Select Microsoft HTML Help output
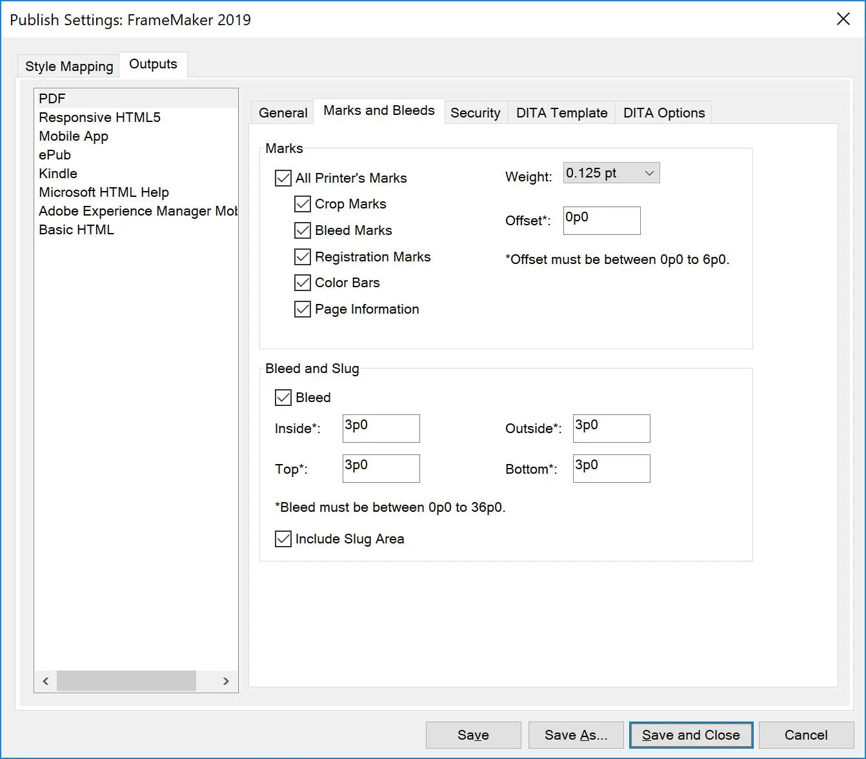This screenshot has height=759, width=866. pos(104,192)
